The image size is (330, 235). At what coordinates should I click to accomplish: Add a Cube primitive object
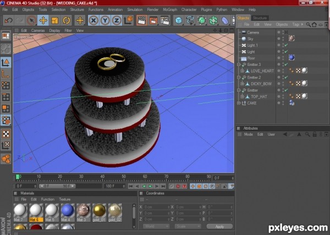tap(179, 20)
